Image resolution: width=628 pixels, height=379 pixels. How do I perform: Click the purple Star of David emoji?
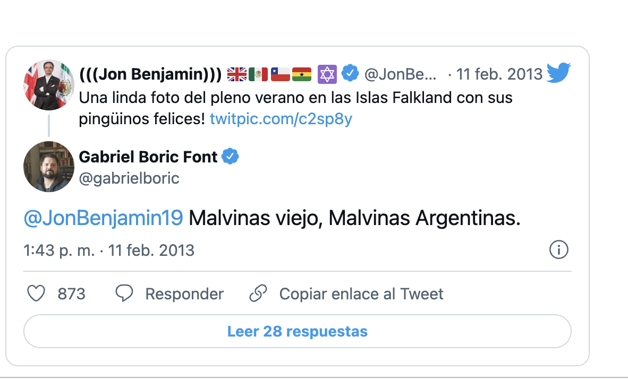coord(327,74)
